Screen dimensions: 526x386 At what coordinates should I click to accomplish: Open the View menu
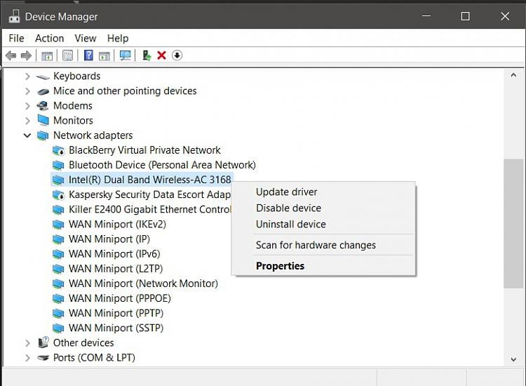click(86, 38)
